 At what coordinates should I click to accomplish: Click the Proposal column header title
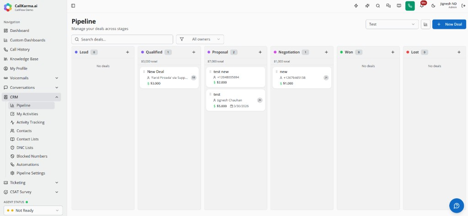click(x=220, y=52)
